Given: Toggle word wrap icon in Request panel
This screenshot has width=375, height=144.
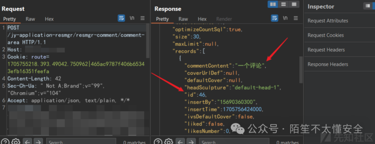Looking at the screenshot, I should pos(121,18).
